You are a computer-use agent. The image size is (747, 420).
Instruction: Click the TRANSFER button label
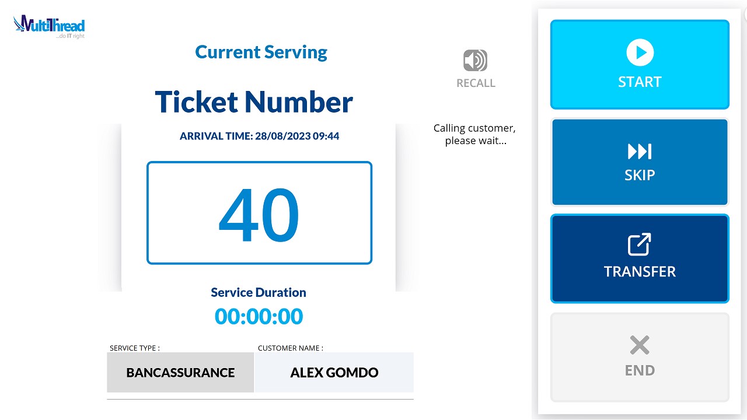(x=640, y=272)
